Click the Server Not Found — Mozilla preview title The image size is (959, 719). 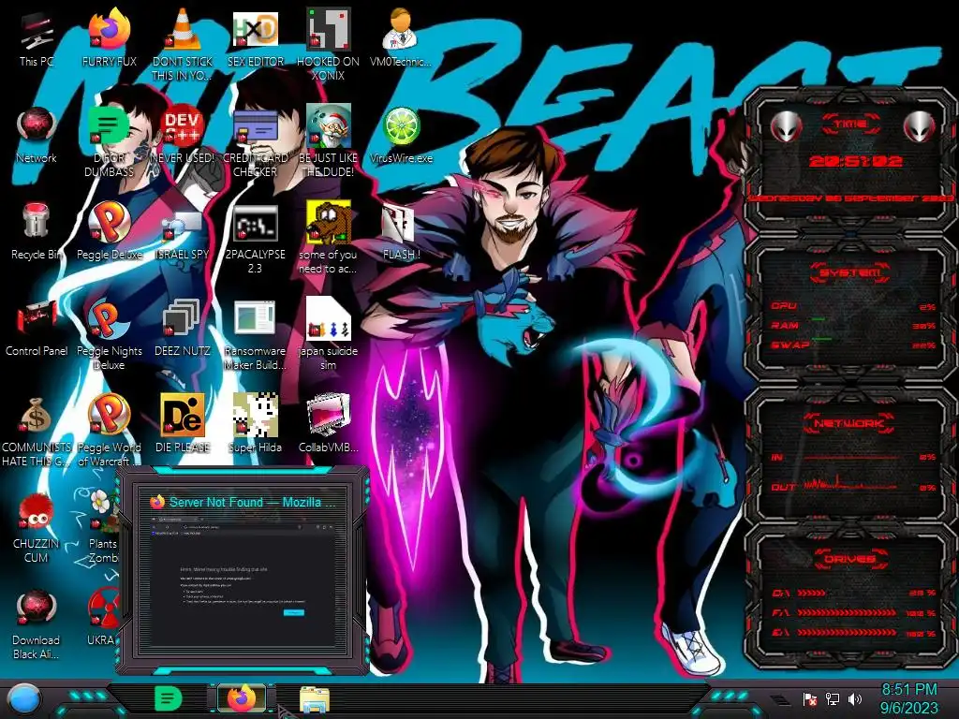click(x=252, y=502)
